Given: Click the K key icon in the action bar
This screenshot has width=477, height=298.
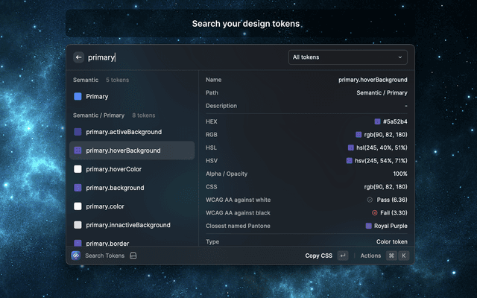Looking at the screenshot, I should pos(403,256).
